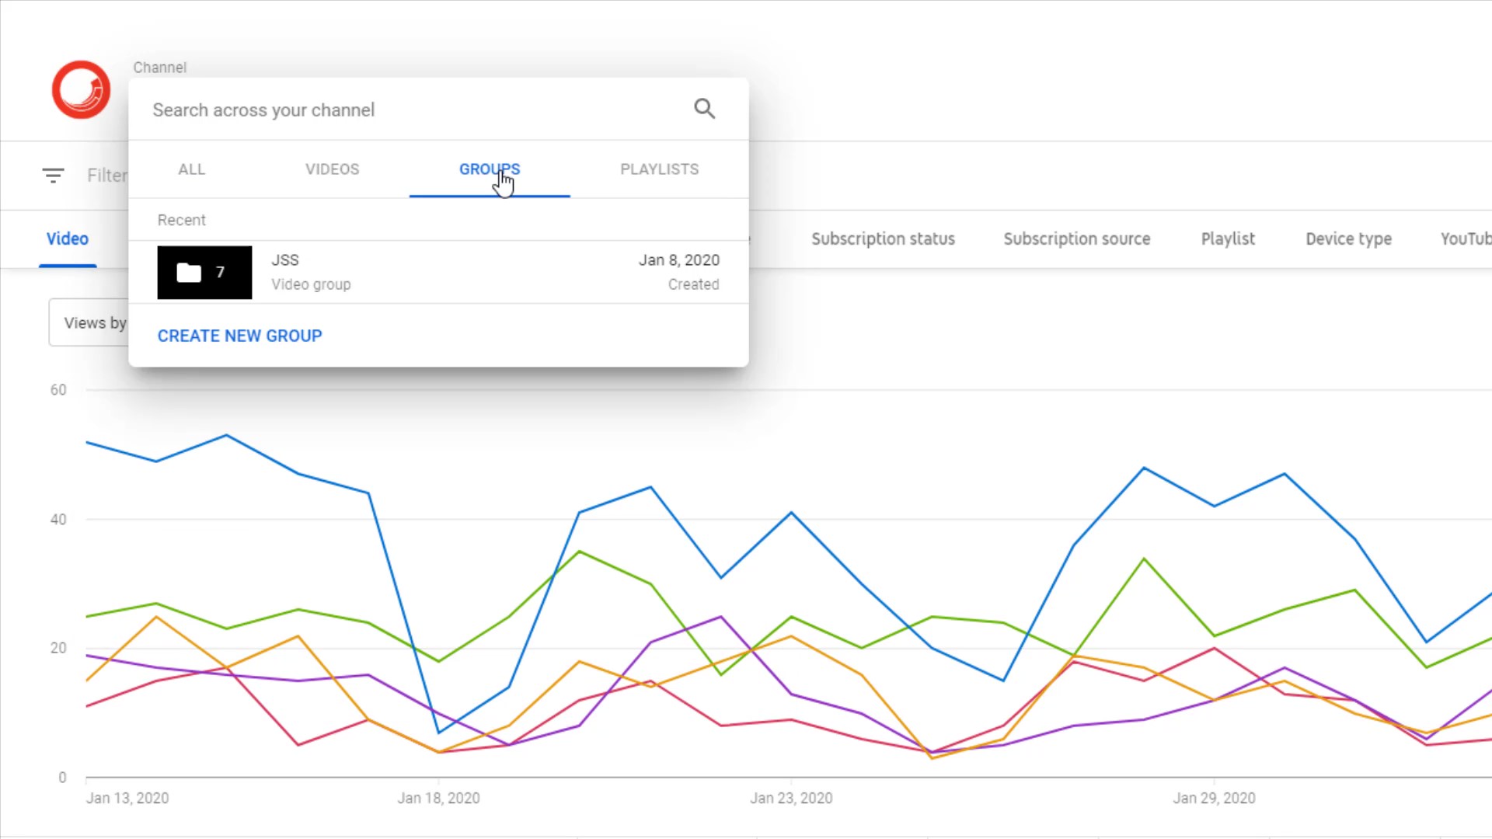This screenshot has width=1492, height=839.
Task: Click the Filter text field
Action: pos(107,176)
